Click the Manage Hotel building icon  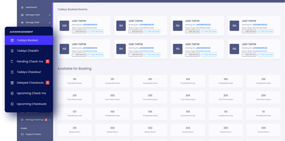point(22,15)
